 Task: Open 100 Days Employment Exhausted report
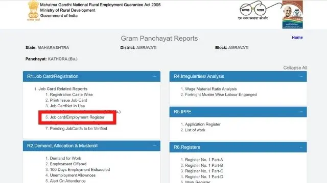(80, 169)
